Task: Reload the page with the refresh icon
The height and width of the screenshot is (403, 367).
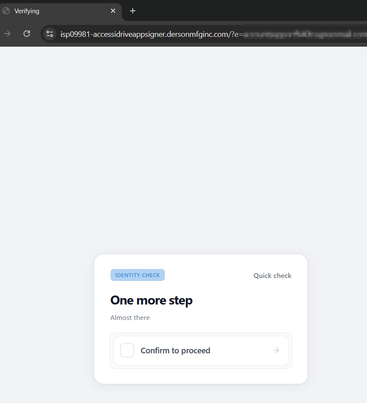Action: pyautogui.click(x=27, y=34)
